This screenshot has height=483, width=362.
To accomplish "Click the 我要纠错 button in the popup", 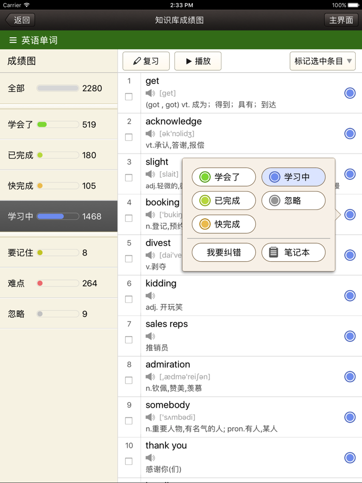I will pyautogui.click(x=223, y=252).
